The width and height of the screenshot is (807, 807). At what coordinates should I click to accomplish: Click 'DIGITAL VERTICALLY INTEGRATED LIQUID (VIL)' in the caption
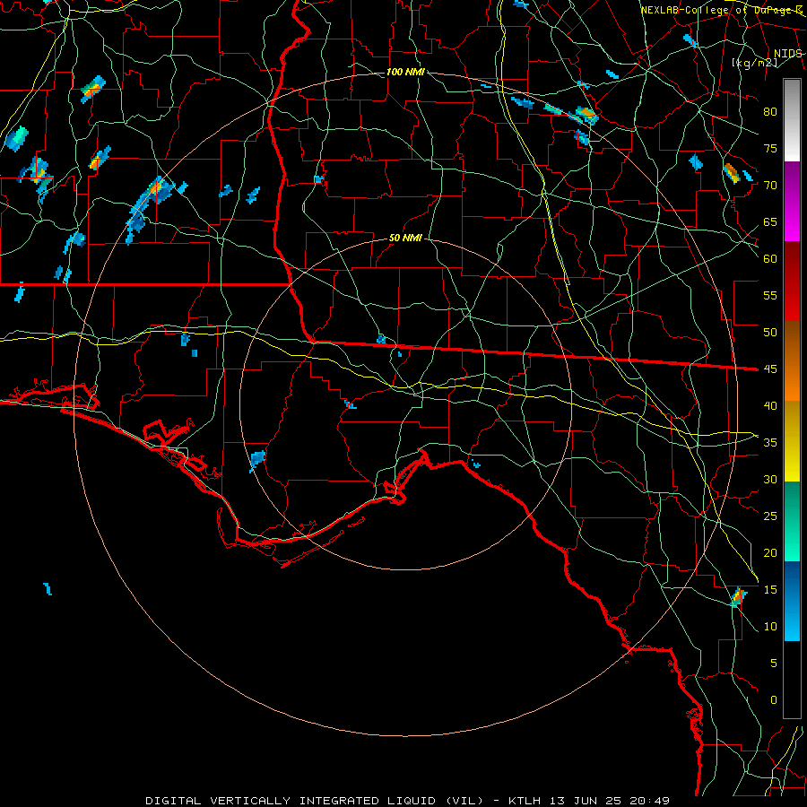[315, 801]
